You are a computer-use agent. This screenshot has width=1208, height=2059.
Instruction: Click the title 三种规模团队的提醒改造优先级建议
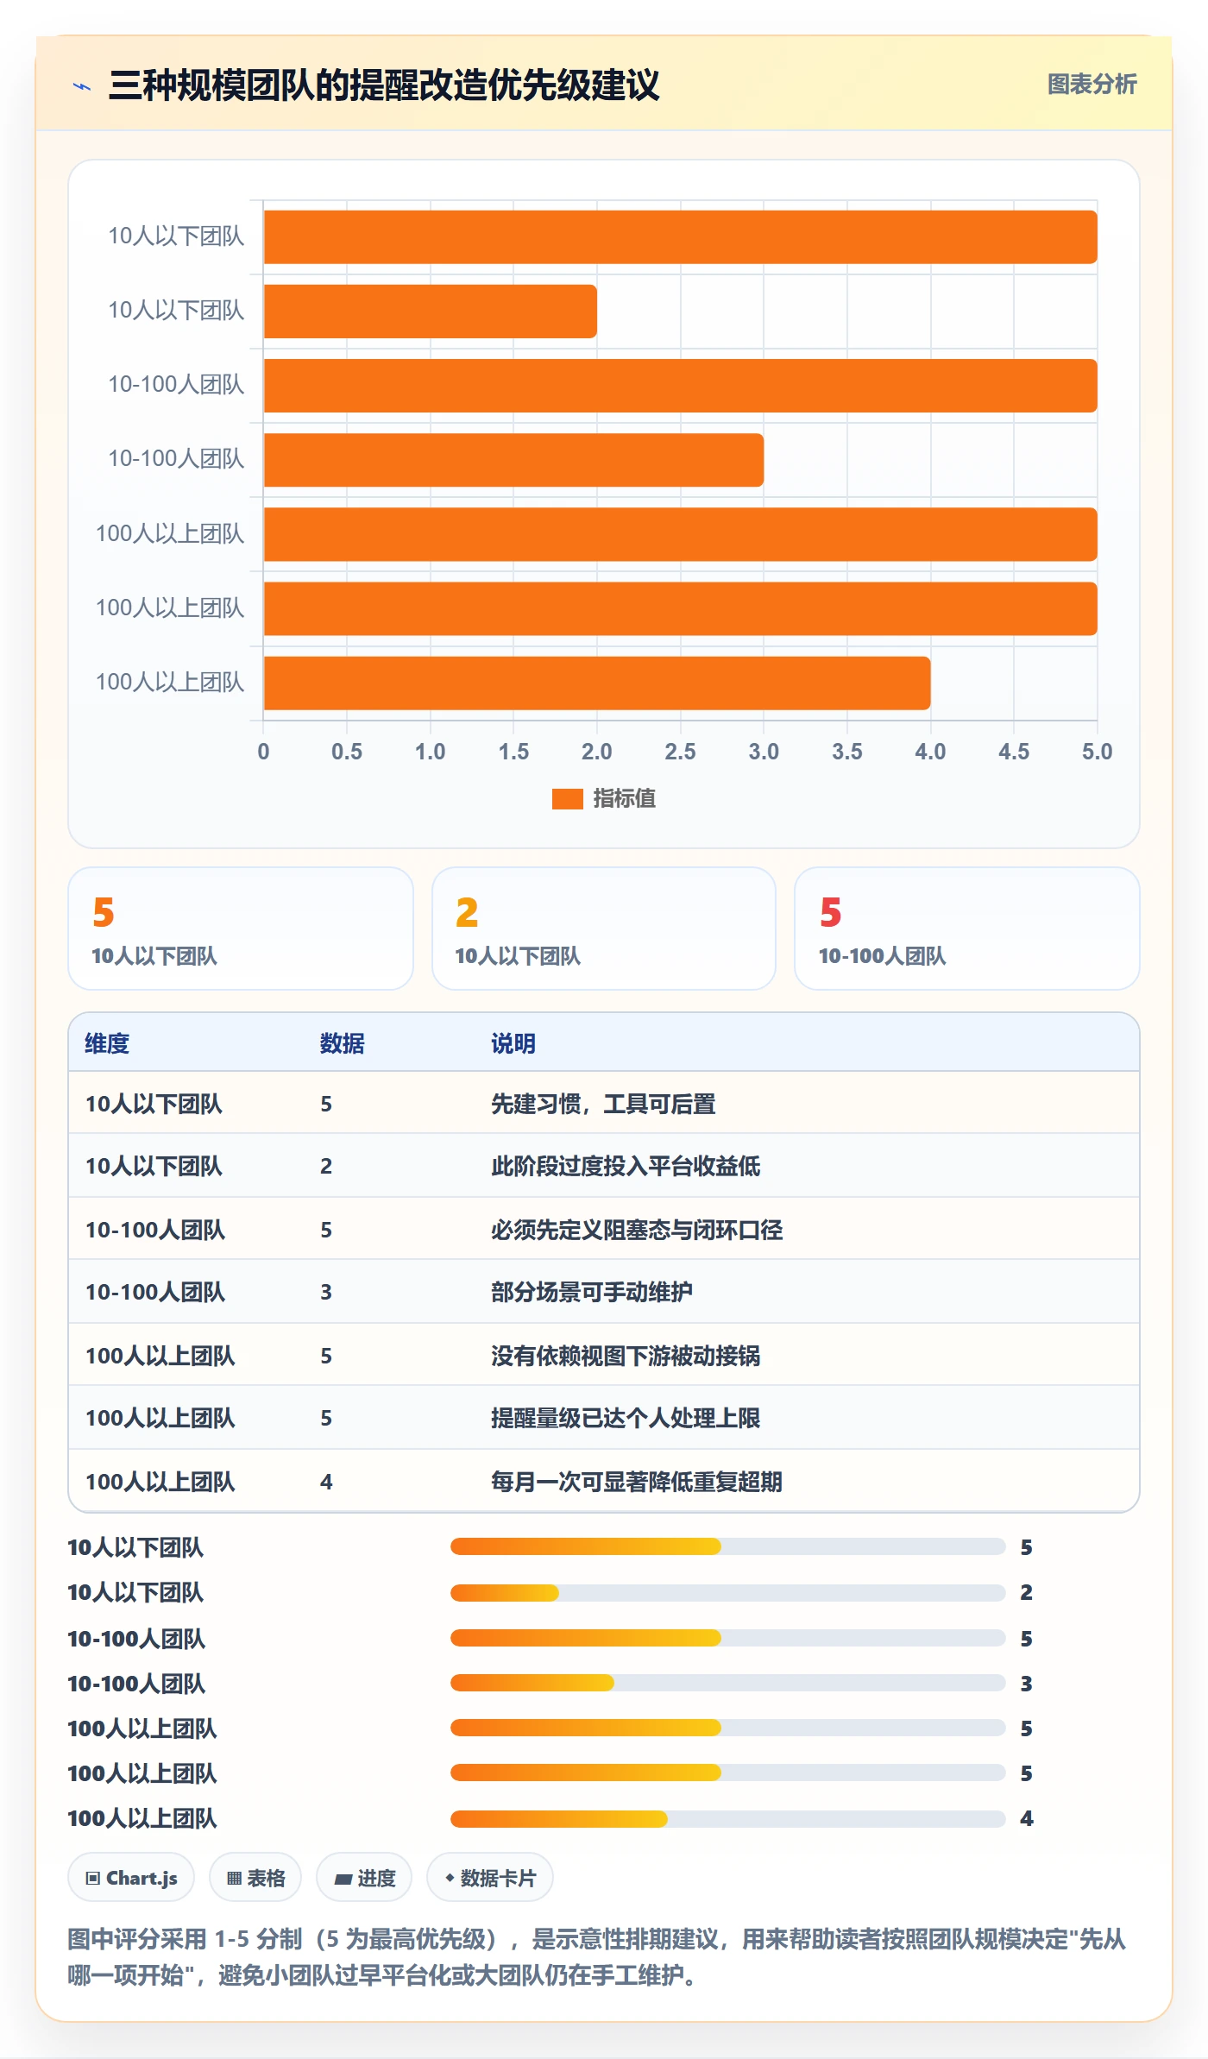coord(384,85)
